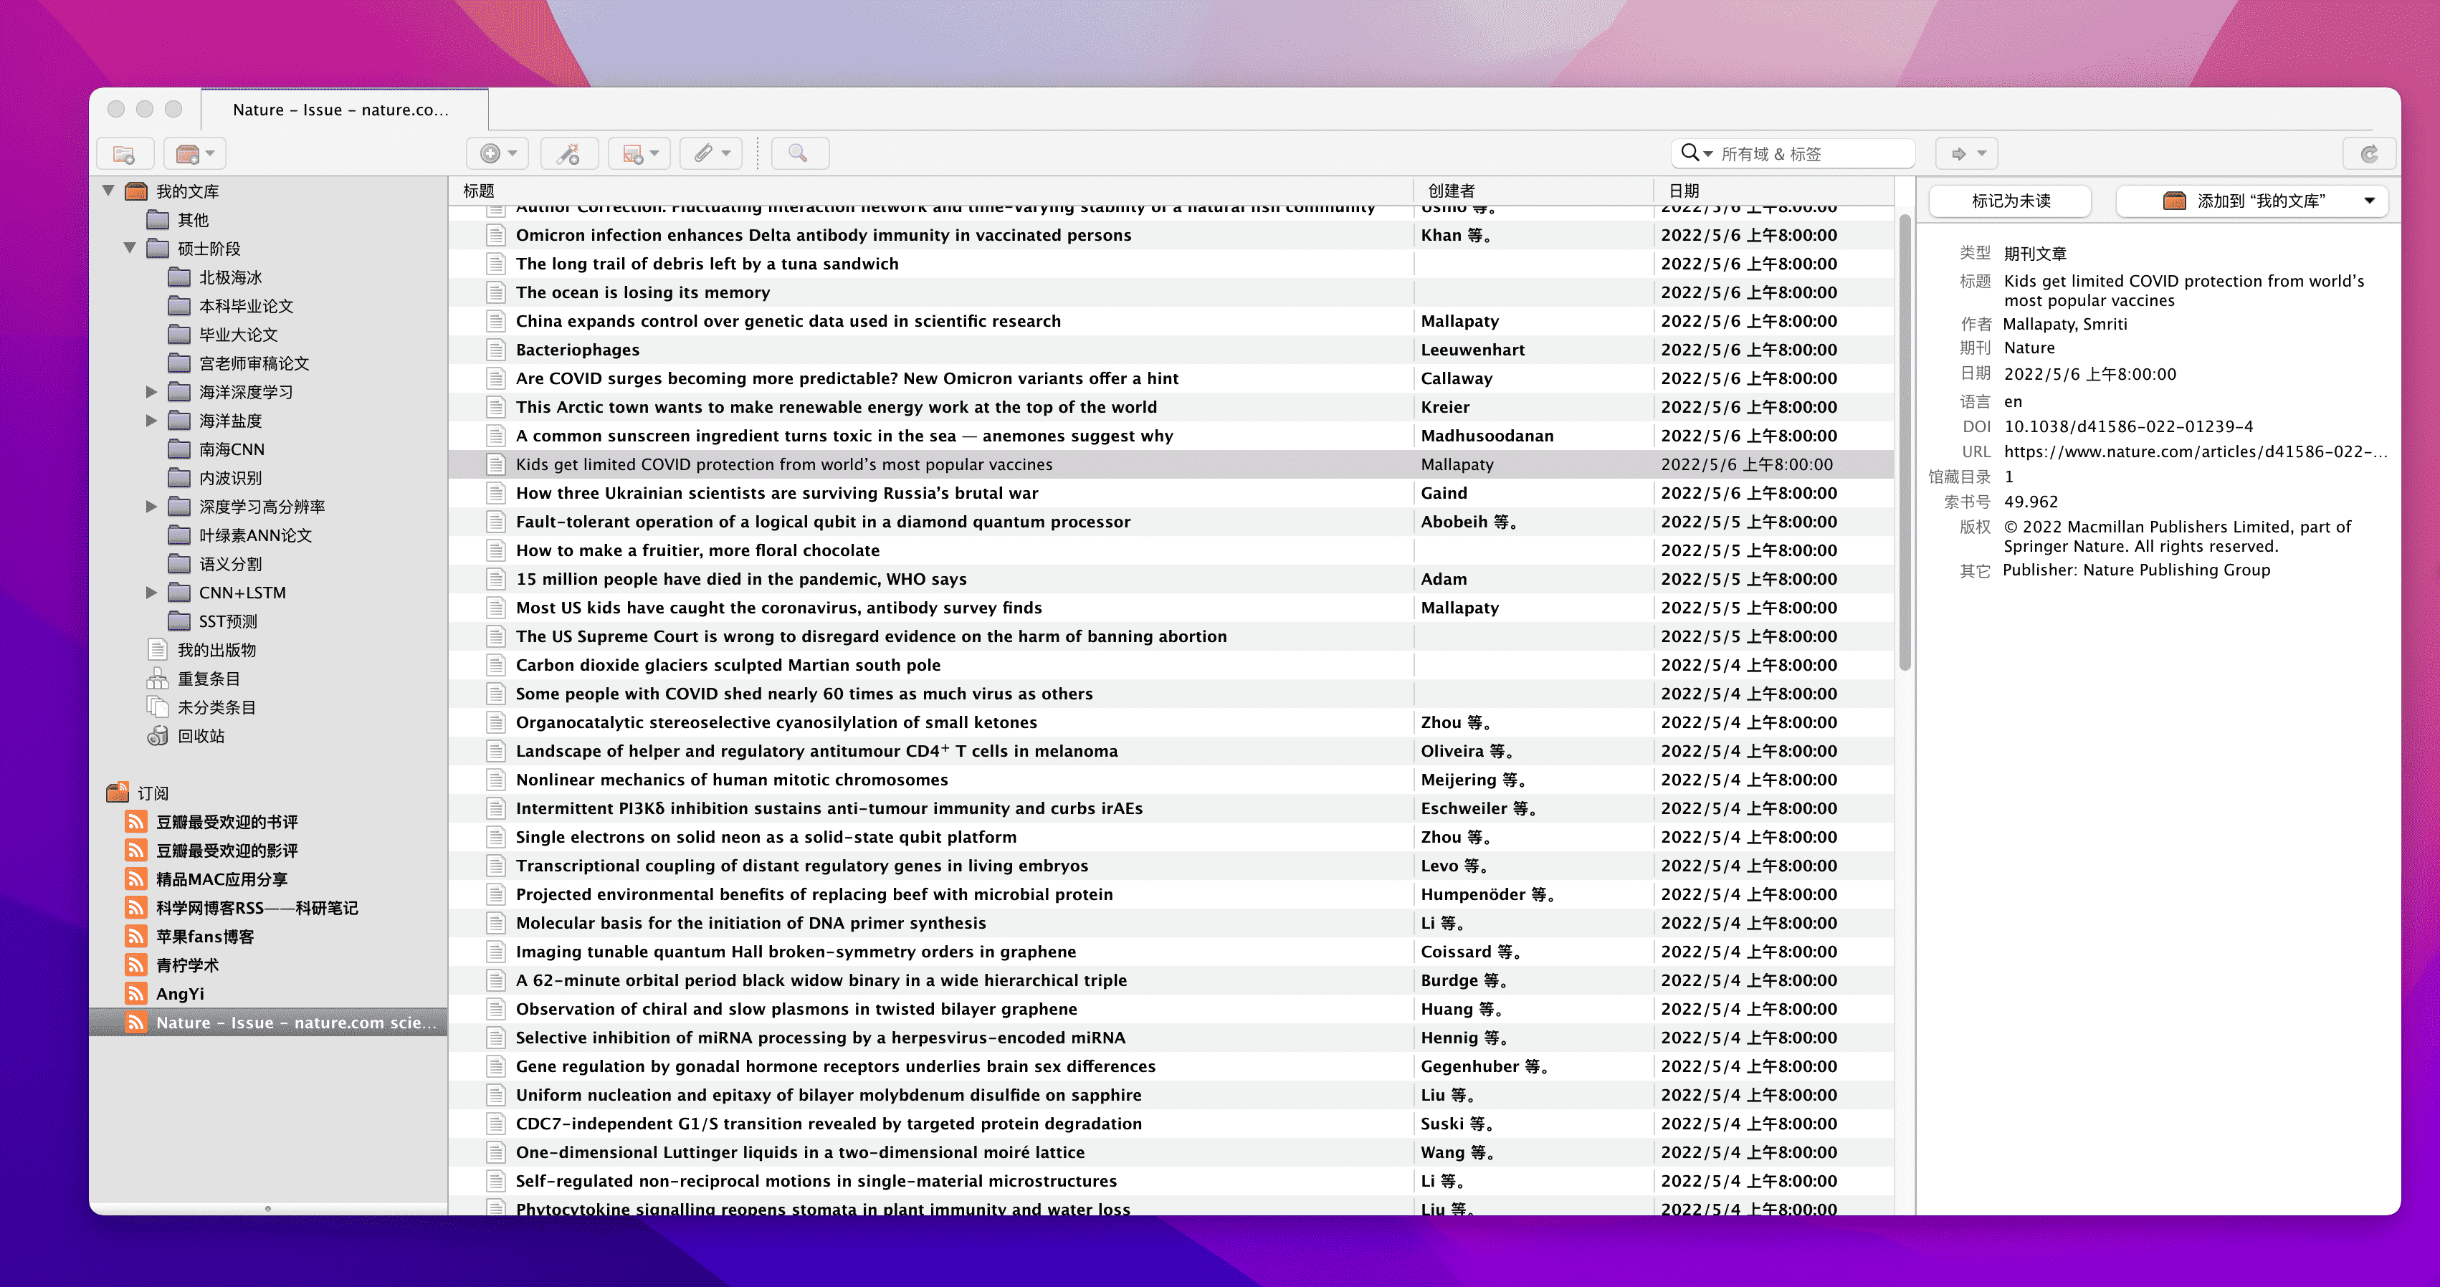
Task: Click the document icon of 'Nonlinear mechanics of human mitotic chromosomes'
Action: (x=495, y=780)
